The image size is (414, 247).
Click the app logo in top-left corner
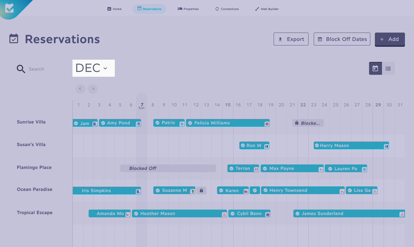[10, 8]
